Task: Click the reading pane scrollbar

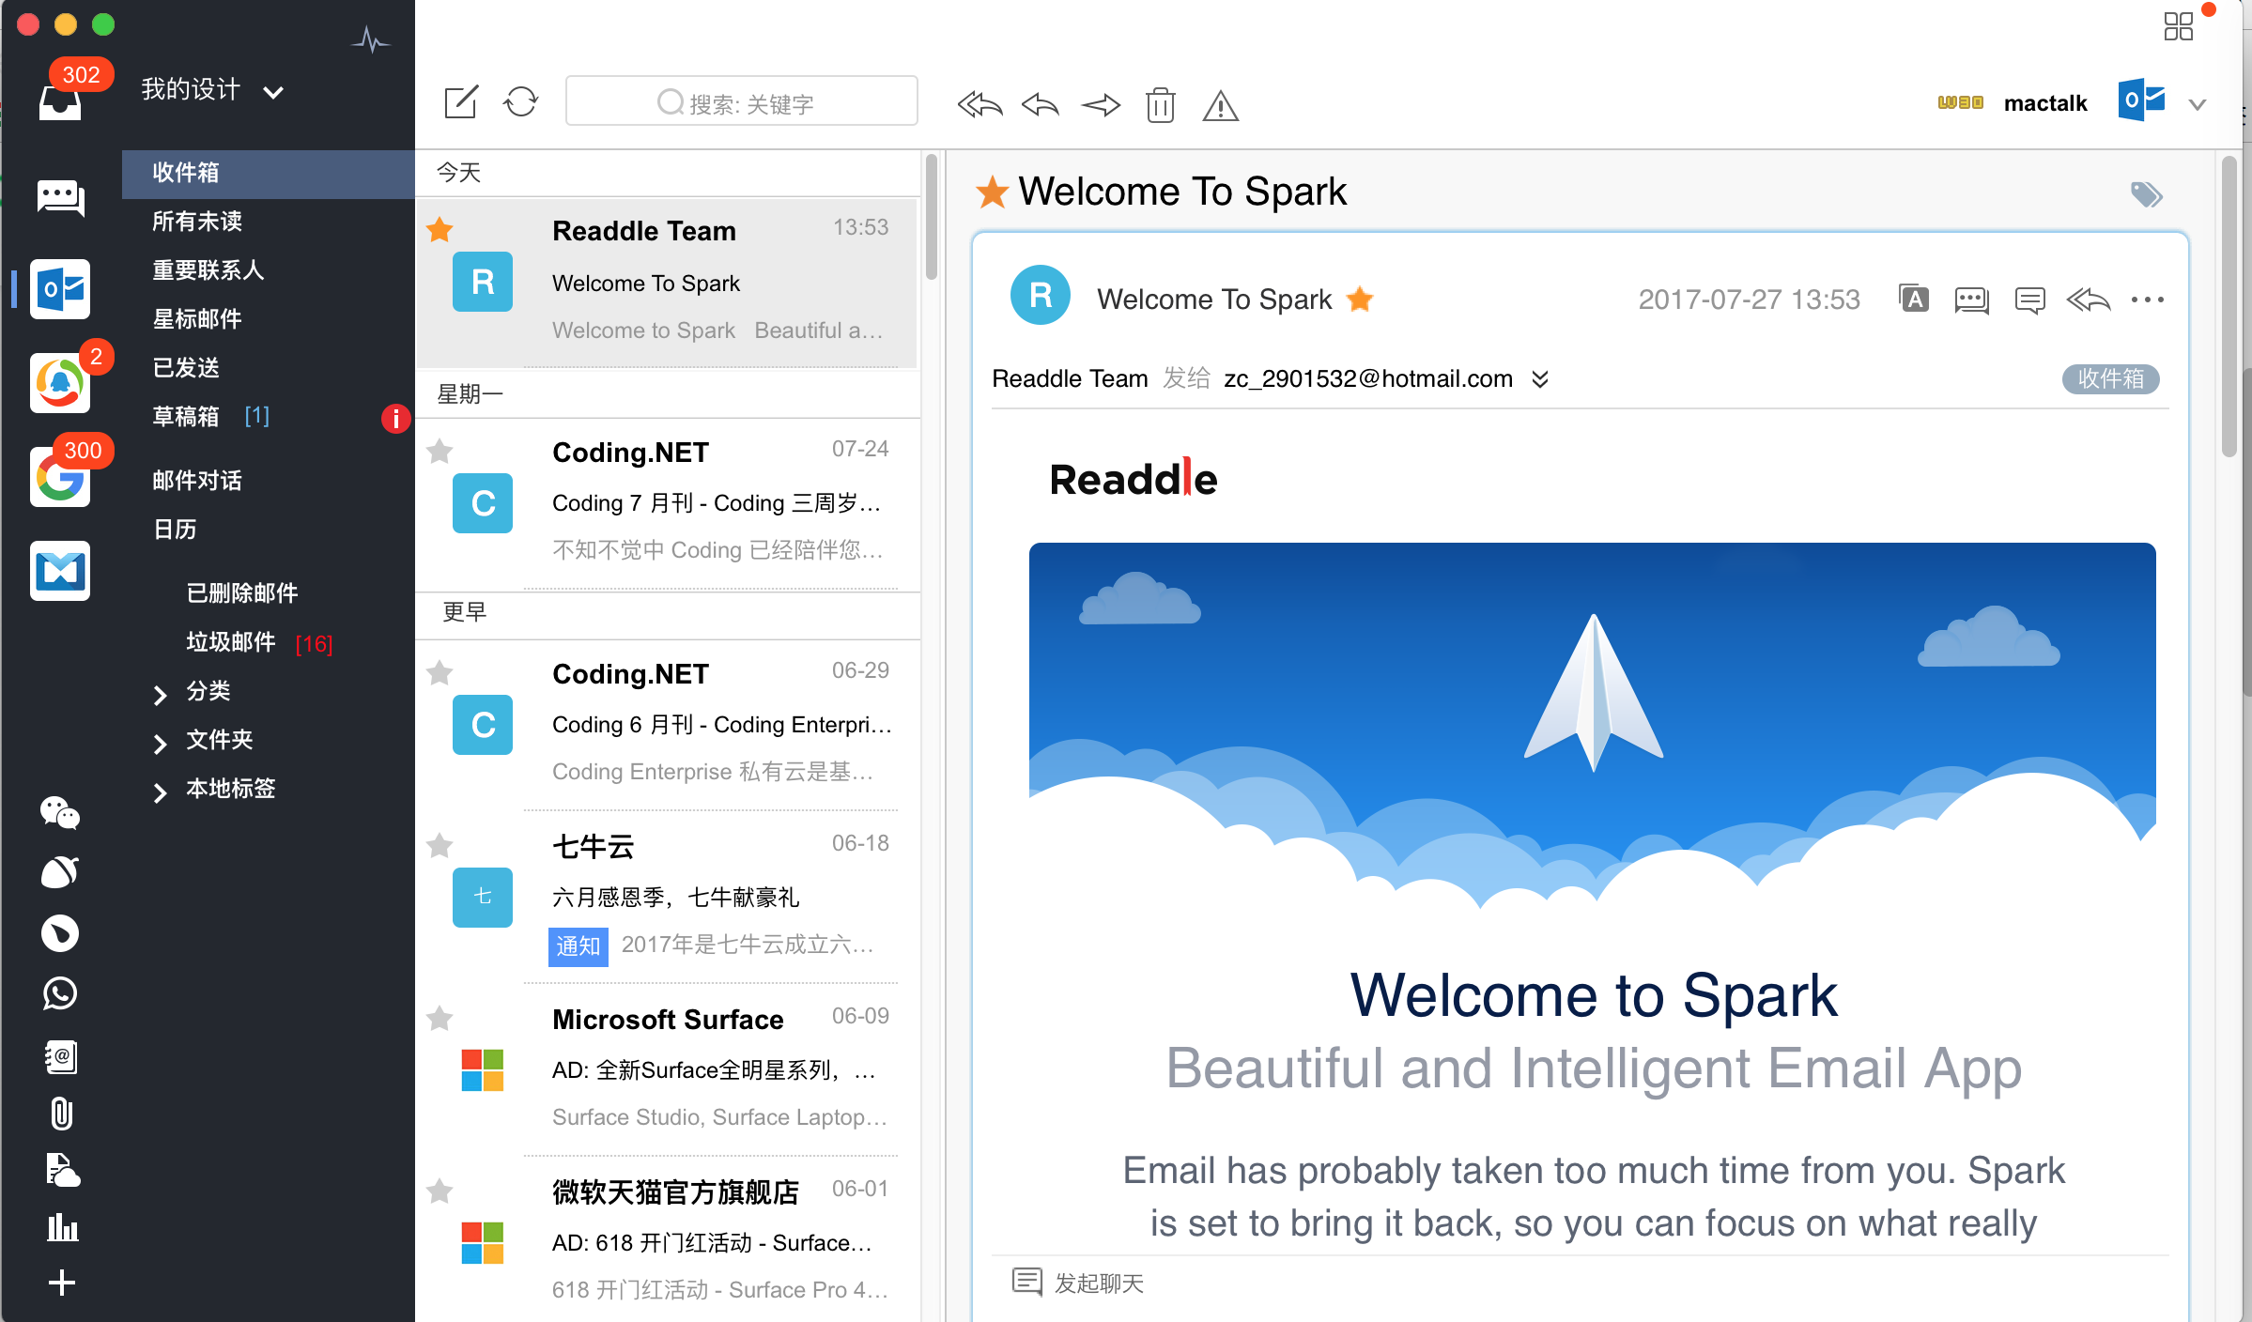Action: [2229, 306]
